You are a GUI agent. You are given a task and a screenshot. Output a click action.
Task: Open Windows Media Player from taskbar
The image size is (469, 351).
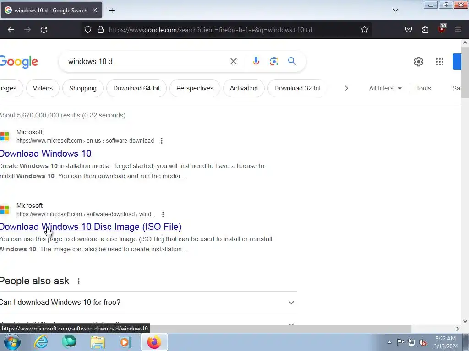click(125, 342)
